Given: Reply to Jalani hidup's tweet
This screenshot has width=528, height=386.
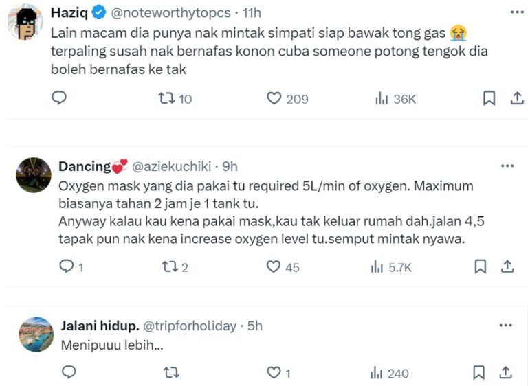Looking at the screenshot, I should tap(68, 372).
